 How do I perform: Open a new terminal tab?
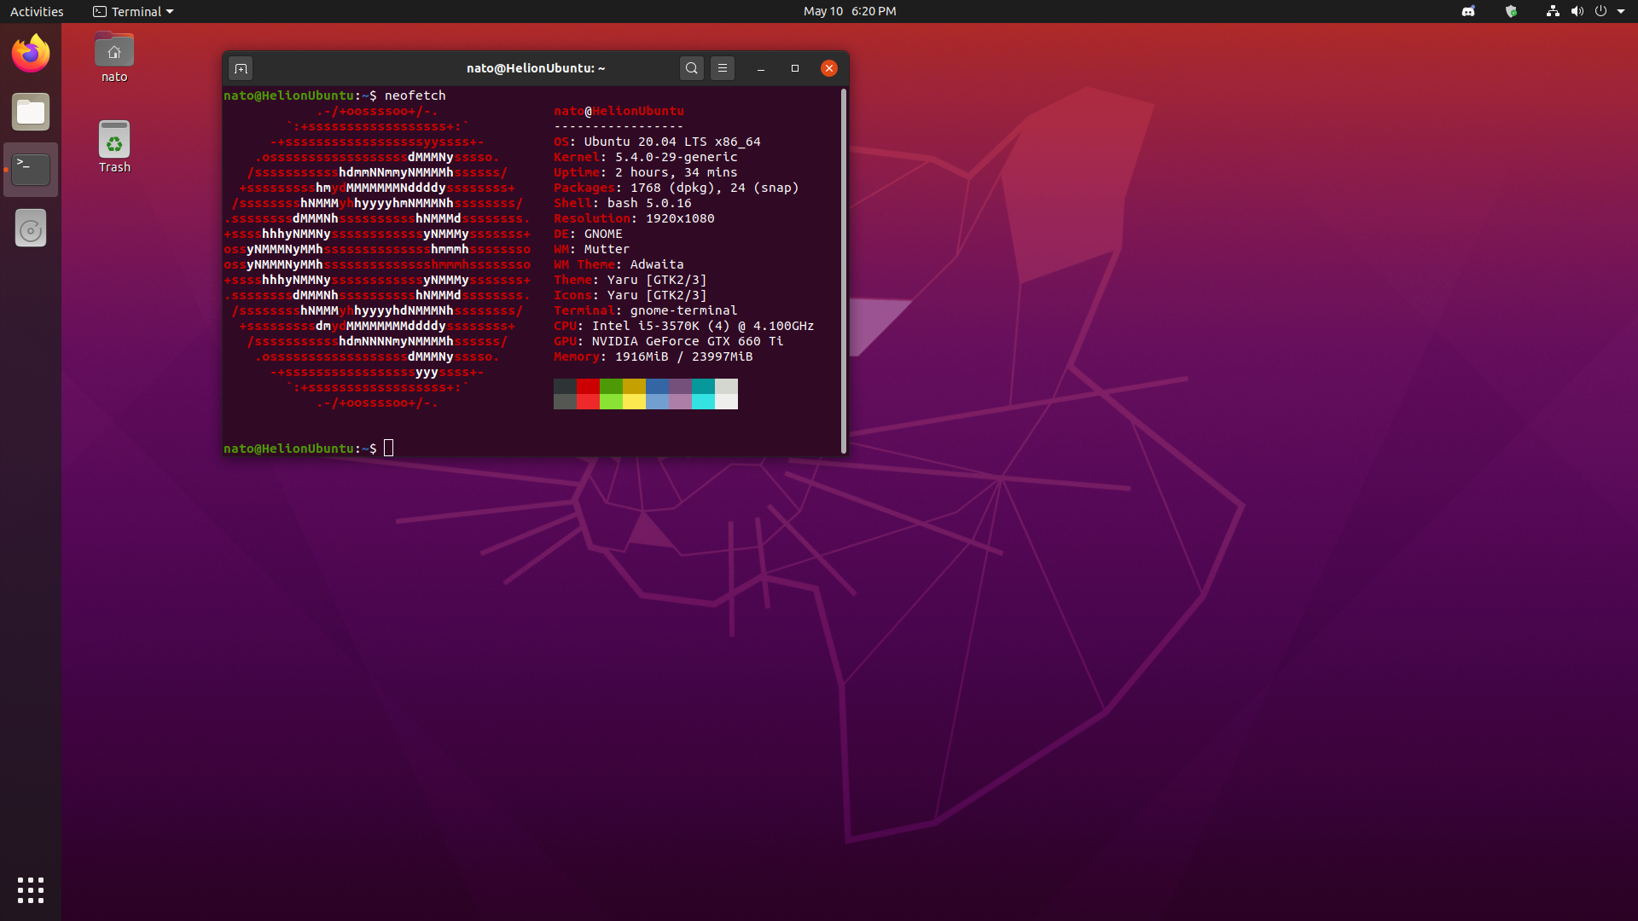pyautogui.click(x=241, y=68)
